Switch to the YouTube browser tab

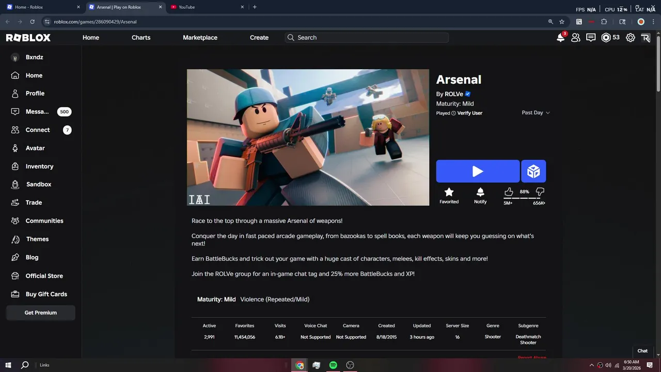point(207,7)
